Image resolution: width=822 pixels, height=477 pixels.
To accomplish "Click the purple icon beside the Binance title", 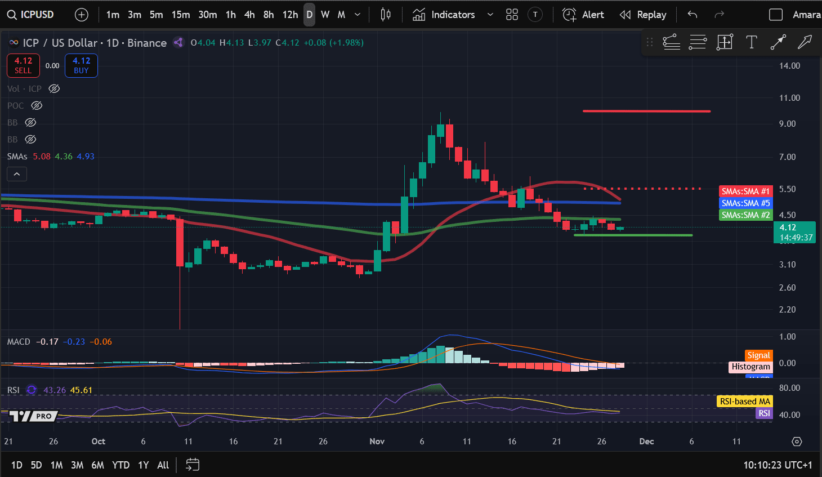I will click(x=178, y=42).
